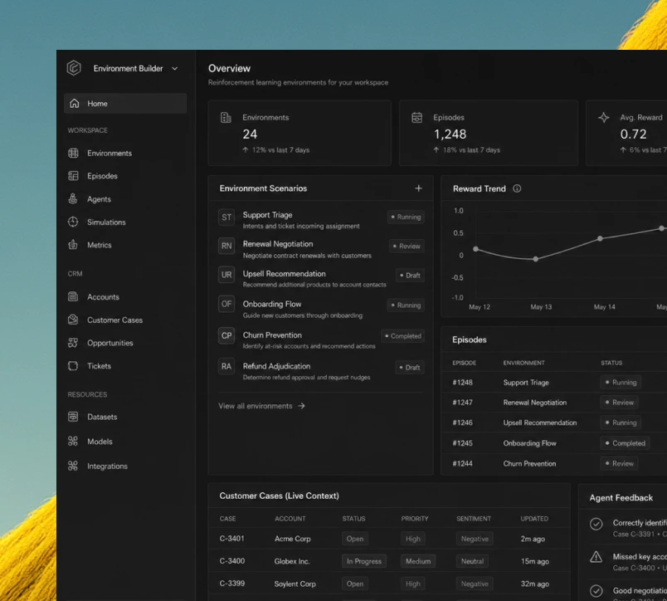Click the Environment Builder logo icon
Screen dimensions: 667x601
[x=74, y=68]
